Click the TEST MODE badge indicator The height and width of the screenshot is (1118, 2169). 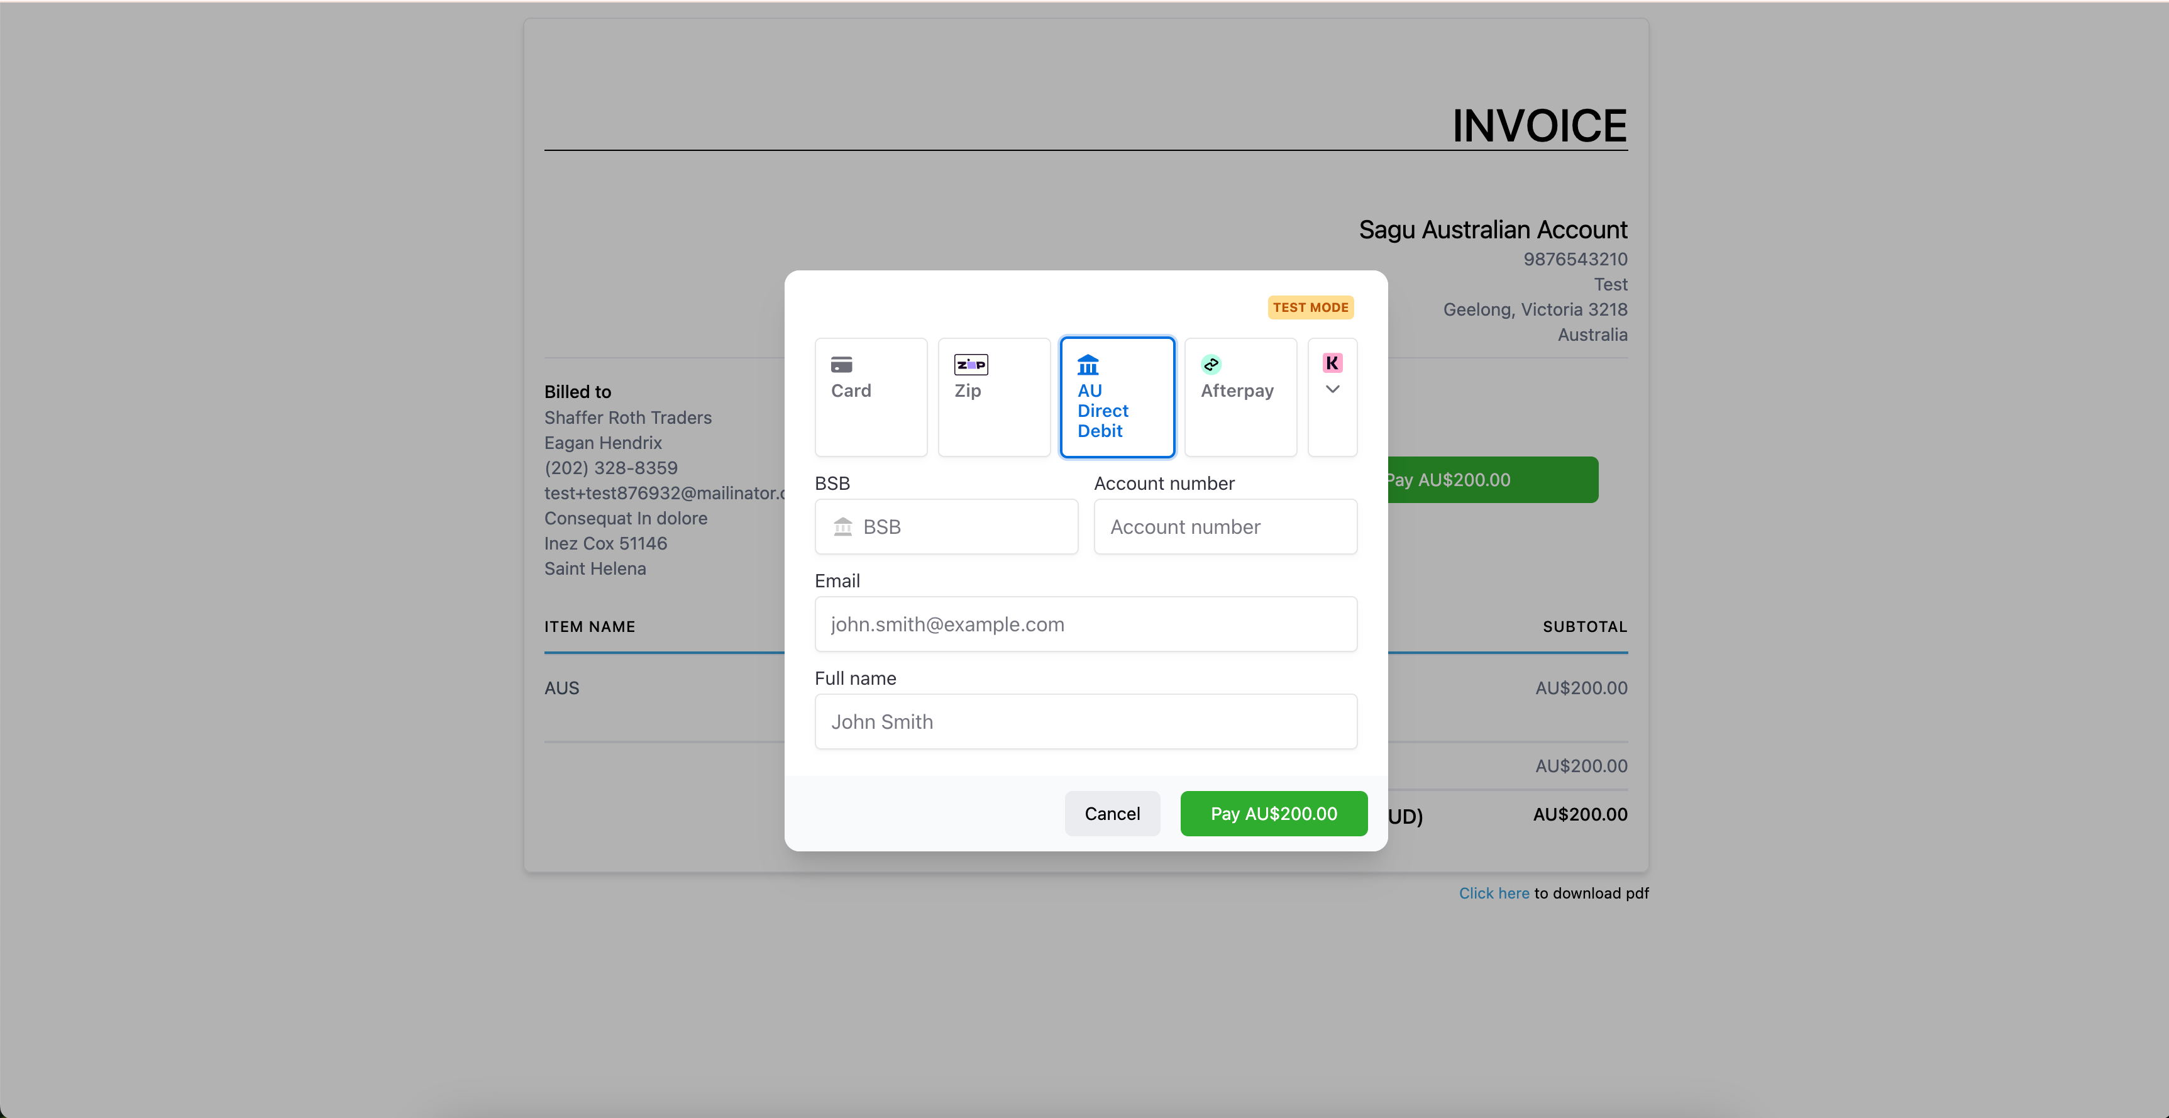tap(1311, 307)
